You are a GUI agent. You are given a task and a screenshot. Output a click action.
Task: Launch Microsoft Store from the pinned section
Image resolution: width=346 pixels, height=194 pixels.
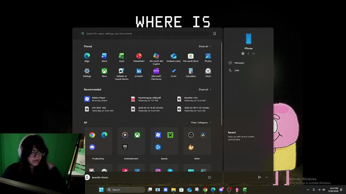pyautogui.click(x=191, y=57)
